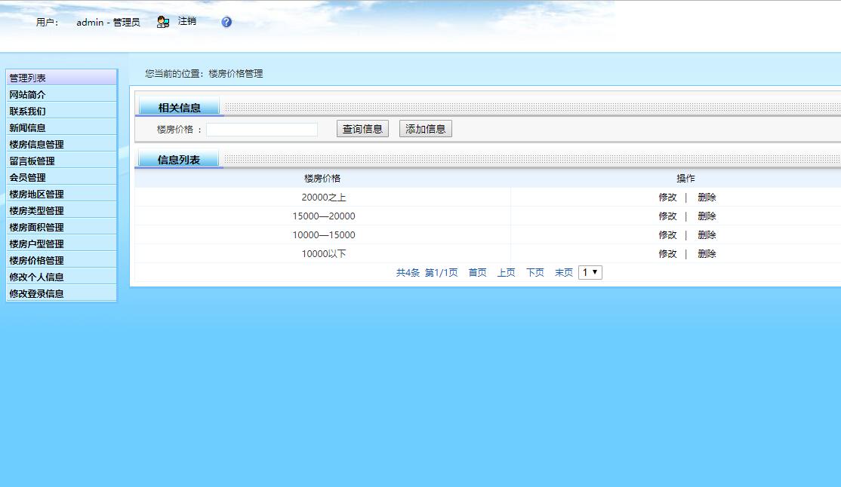
Task: Click the logout user icon next to admin
Action: [x=162, y=22]
